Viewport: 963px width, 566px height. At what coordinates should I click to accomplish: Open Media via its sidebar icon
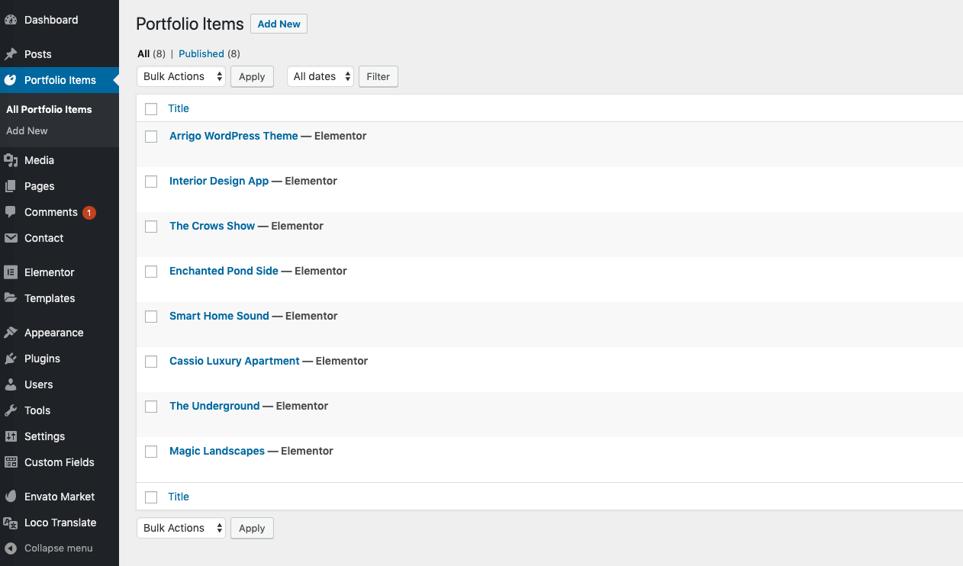tap(11, 160)
